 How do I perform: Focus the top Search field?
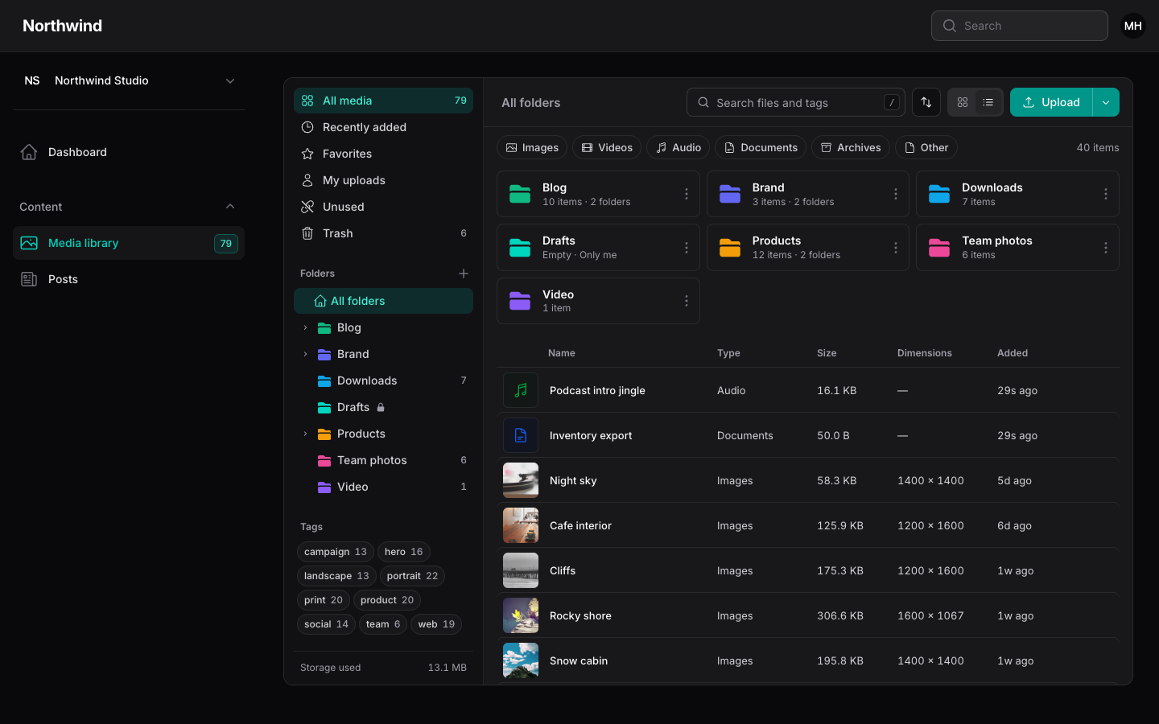pos(1020,26)
